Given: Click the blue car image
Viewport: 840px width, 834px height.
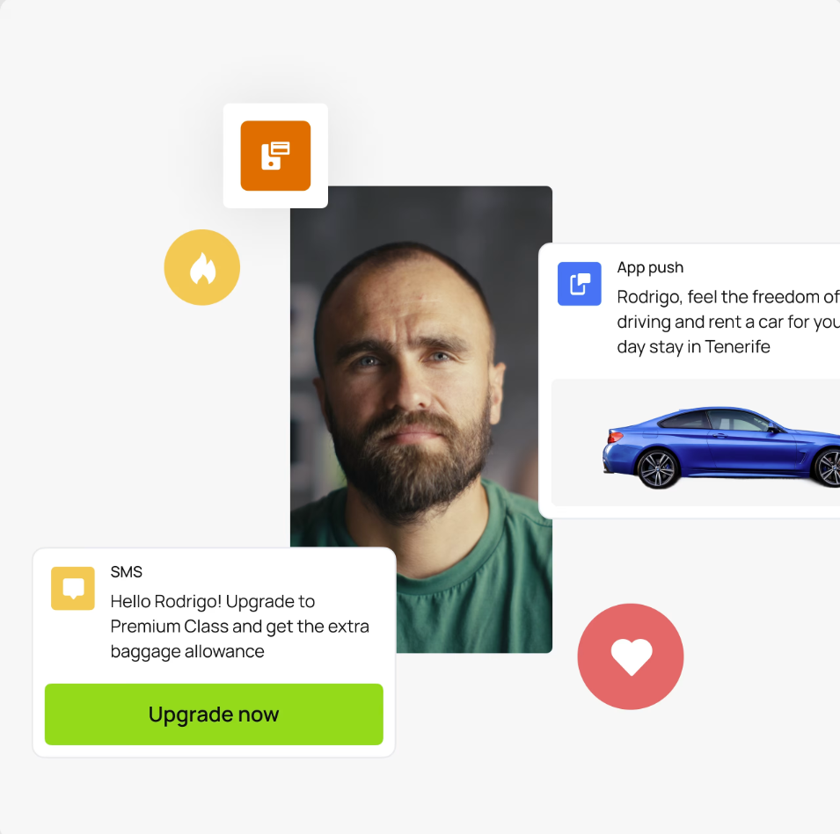Looking at the screenshot, I should [721, 447].
